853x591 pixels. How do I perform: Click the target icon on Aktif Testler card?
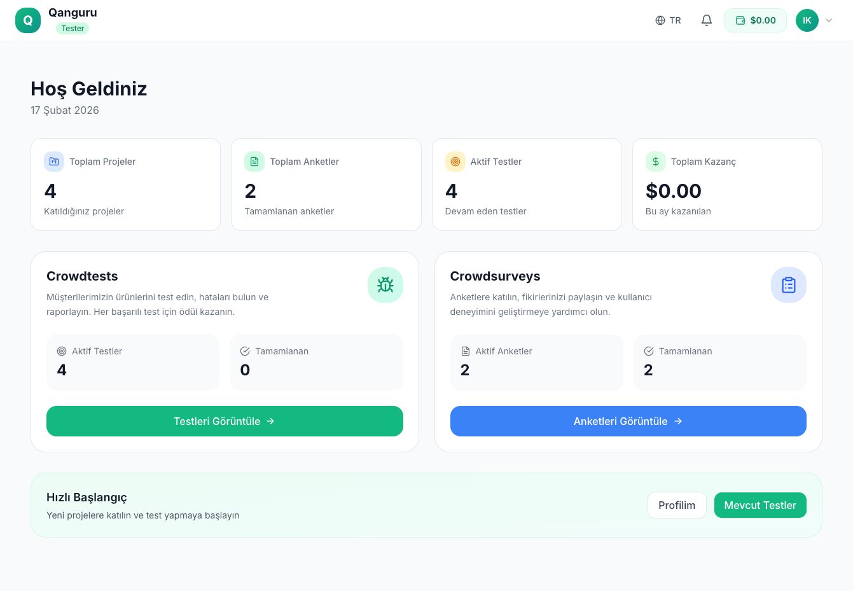[455, 162]
